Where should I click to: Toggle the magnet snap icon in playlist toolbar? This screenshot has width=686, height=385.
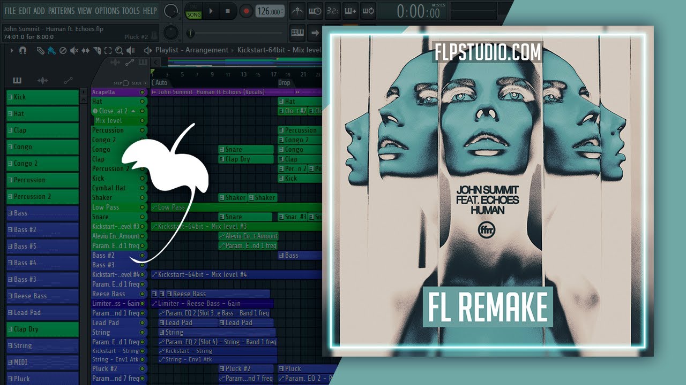(22, 51)
